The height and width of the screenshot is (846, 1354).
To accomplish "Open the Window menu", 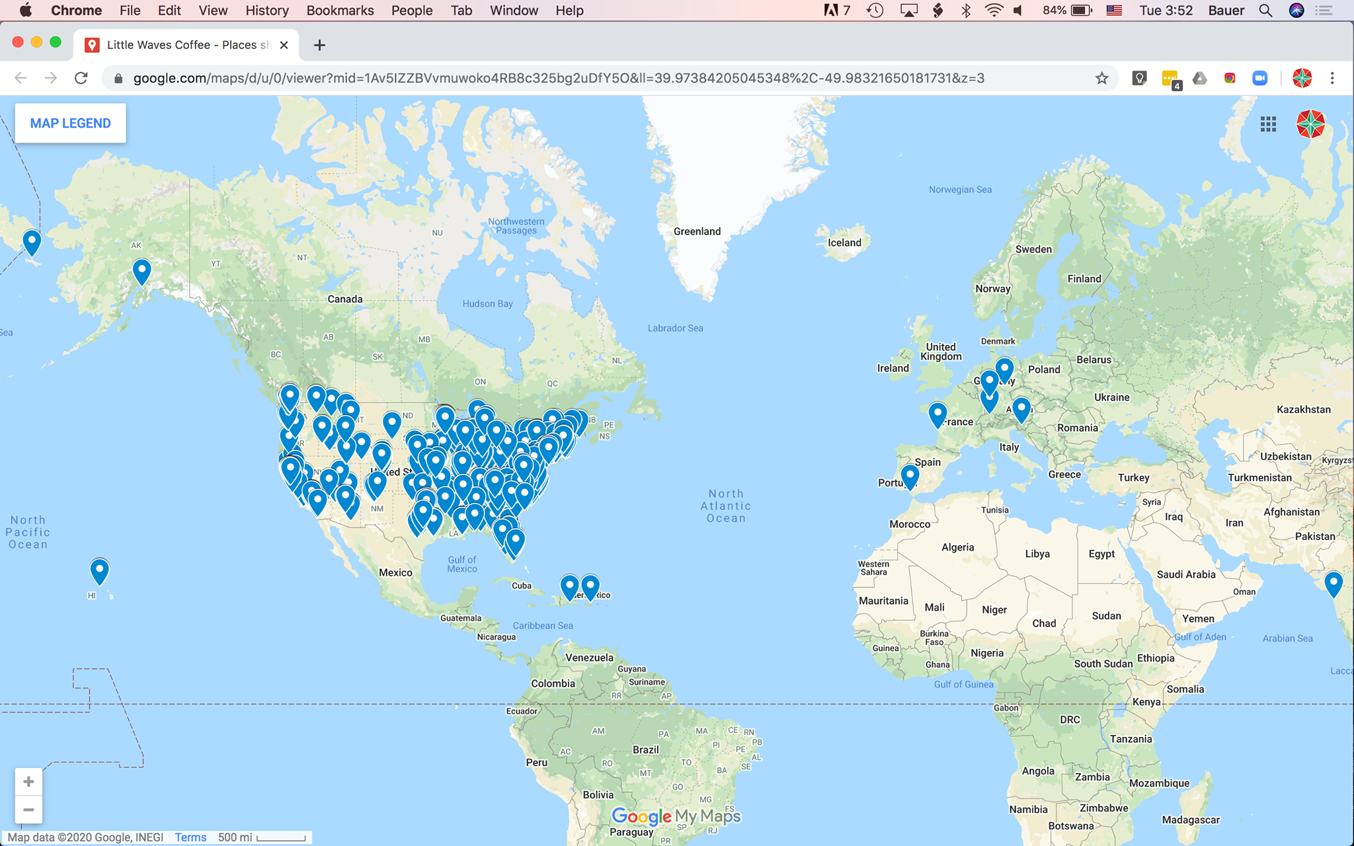I will coord(514,11).
